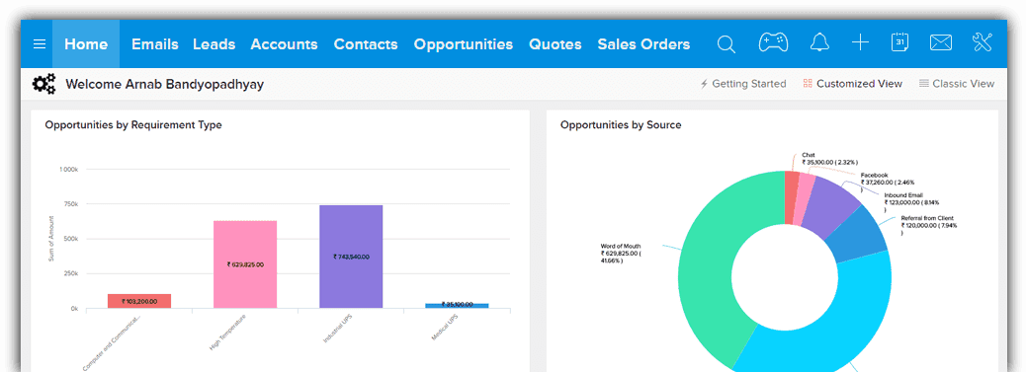Click the Opportunities by Source chart title
Viewport: 1026px width, 372px height.
point(621,125)
